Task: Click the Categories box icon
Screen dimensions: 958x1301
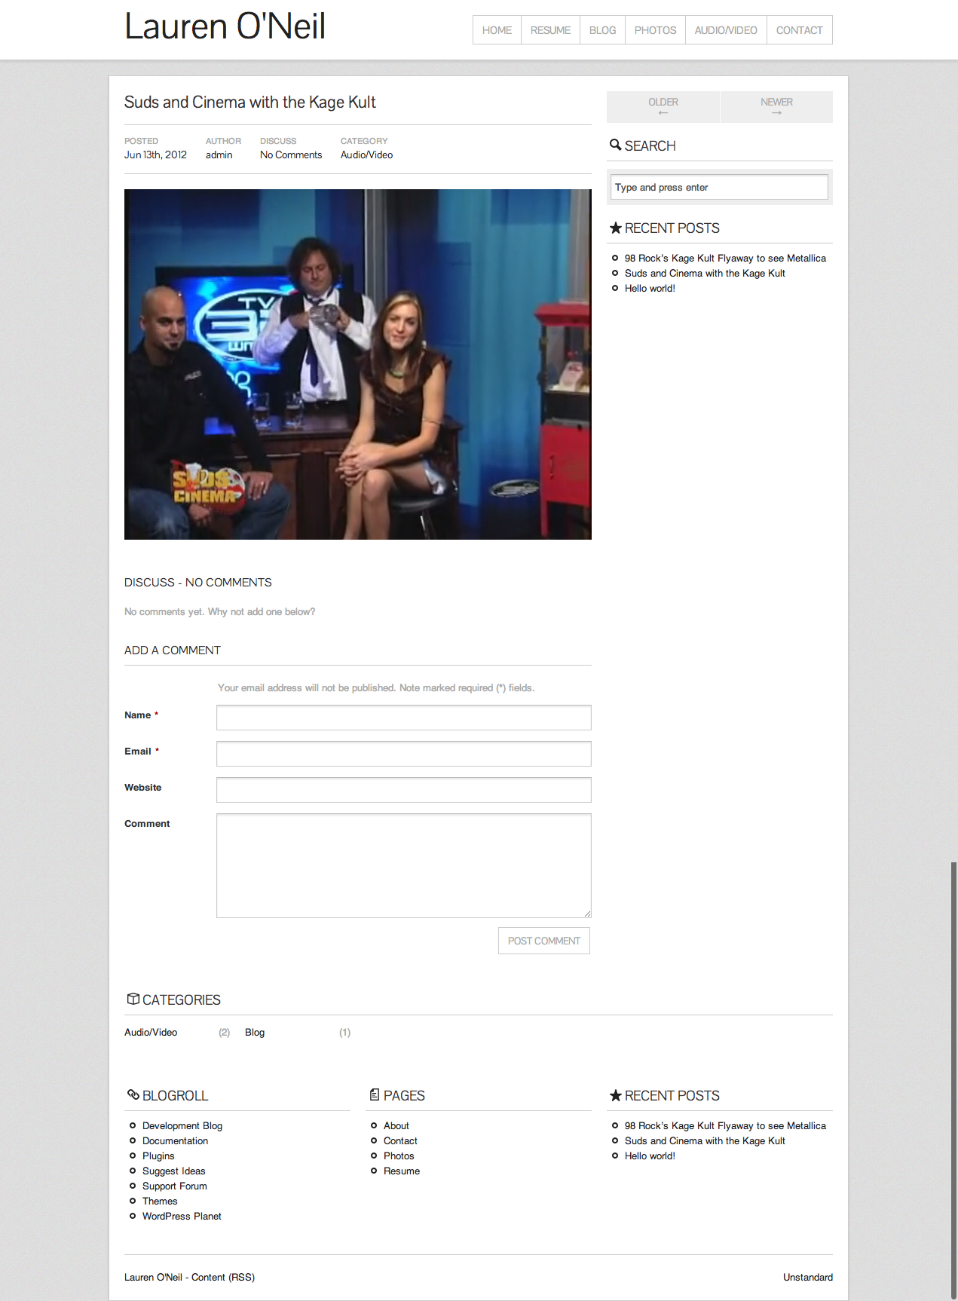Action: [x=133, y=999]
